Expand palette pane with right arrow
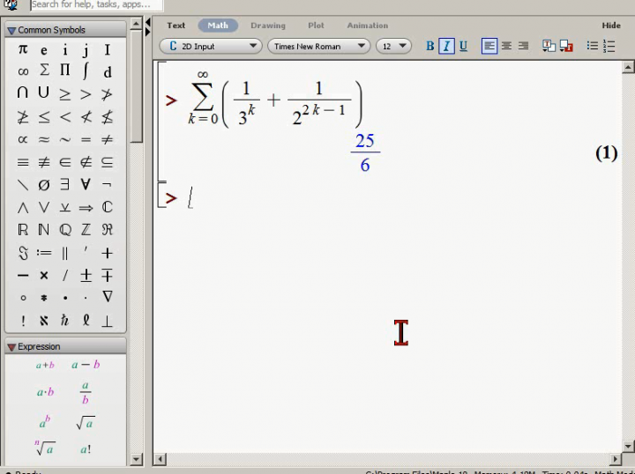 click(x=148, y=32)
